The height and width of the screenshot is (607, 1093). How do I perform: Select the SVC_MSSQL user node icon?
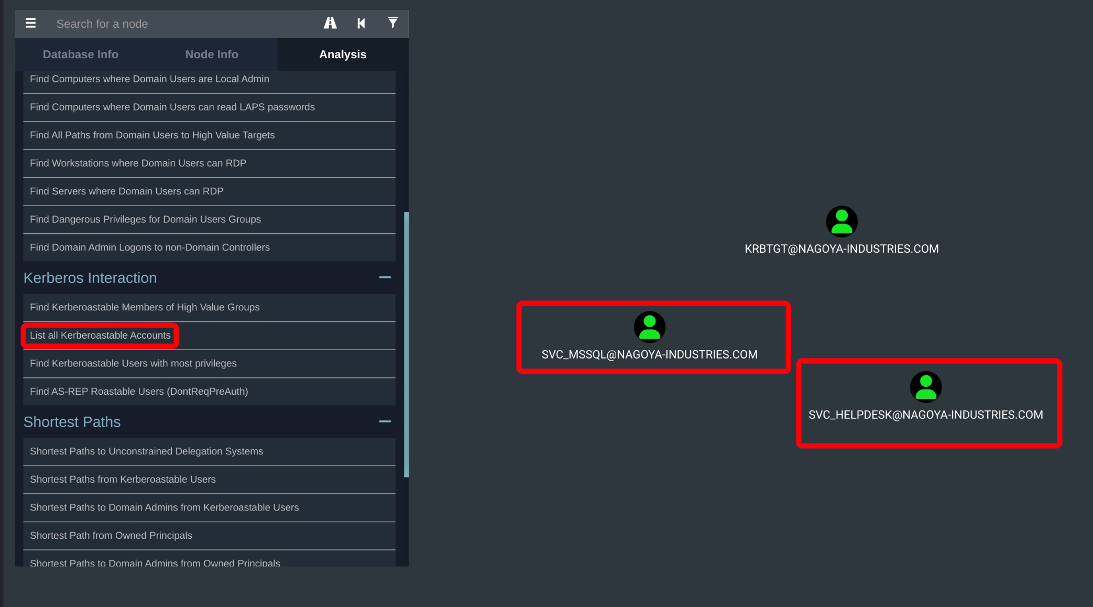(x=649, y=327)
